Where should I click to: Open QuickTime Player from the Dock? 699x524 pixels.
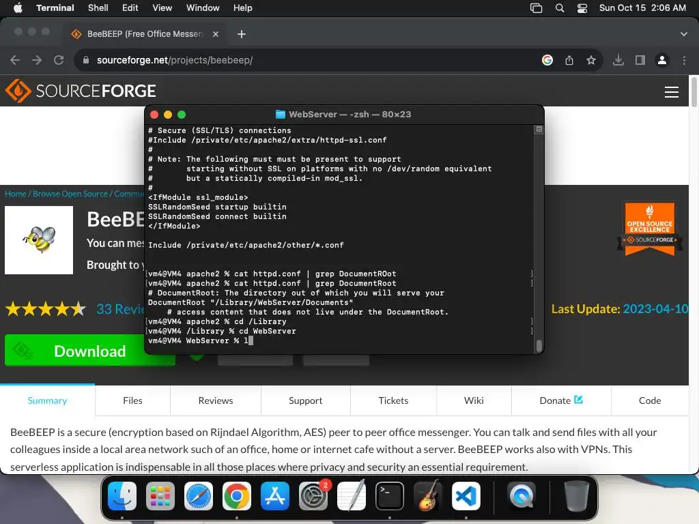coord(521,496)
